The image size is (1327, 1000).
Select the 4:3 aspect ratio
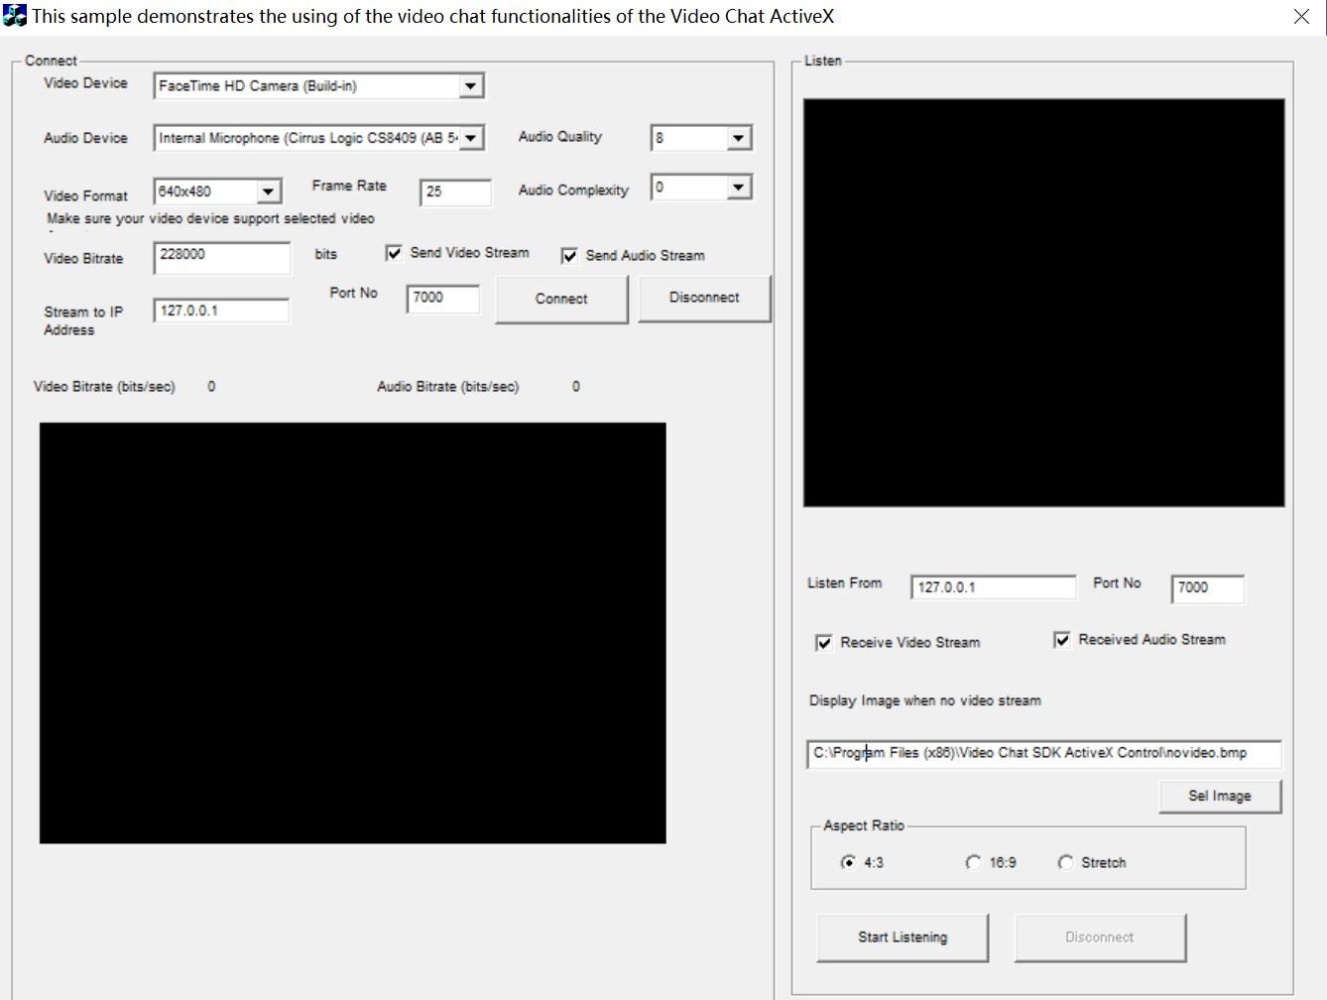coord(848,863)
